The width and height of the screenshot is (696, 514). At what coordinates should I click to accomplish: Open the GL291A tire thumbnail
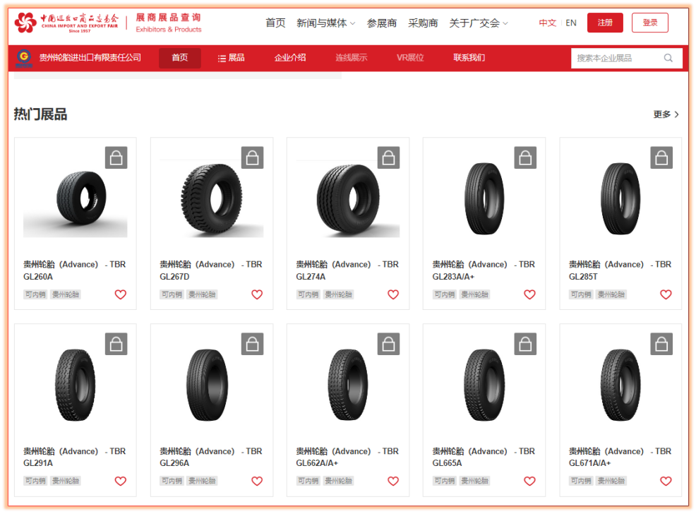click(76, 385)
